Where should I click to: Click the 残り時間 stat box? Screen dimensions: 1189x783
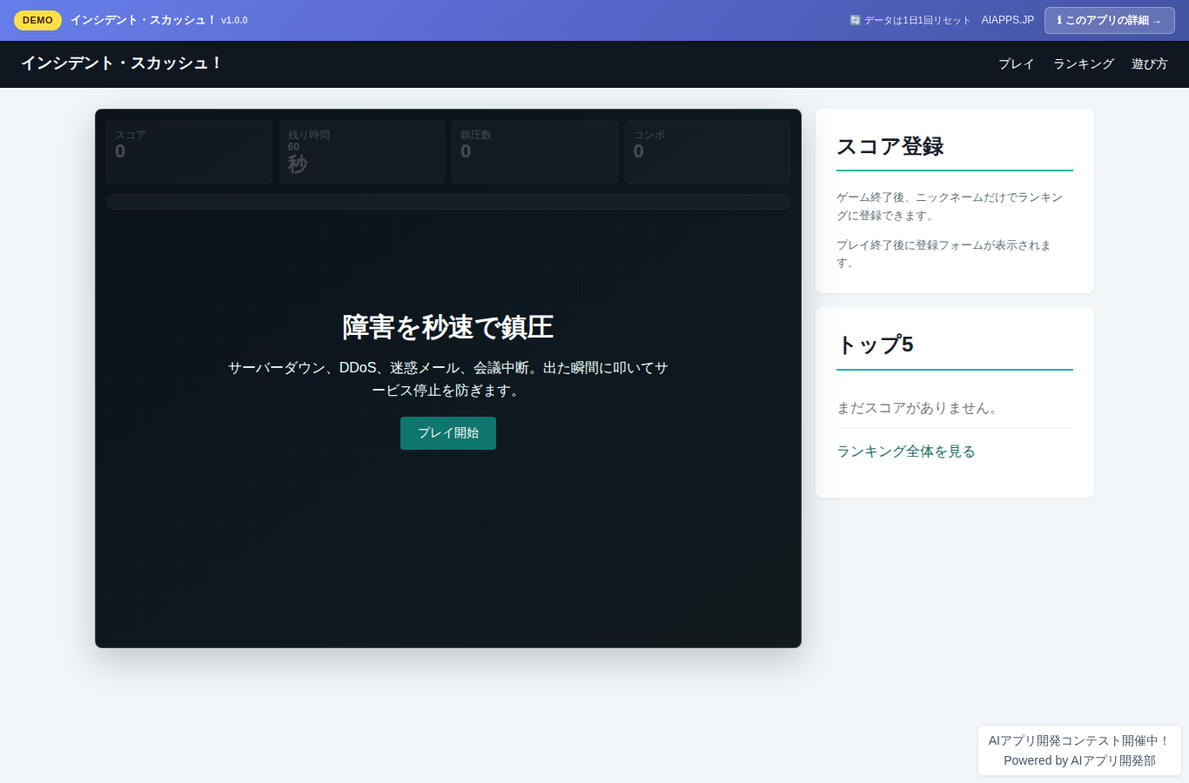point(362,151)
